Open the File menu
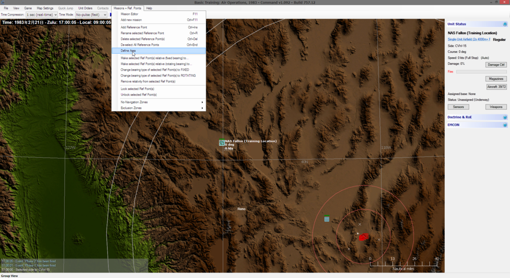This screenshot has height=278, width=510. click(x=6, y=8)
